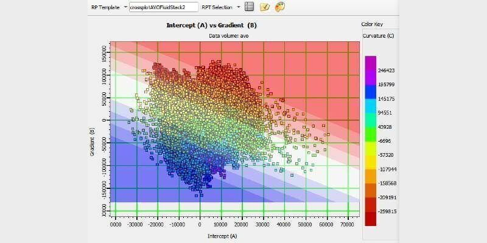
Task: Pick the green band on the color bar
Action: pos(371,134)
